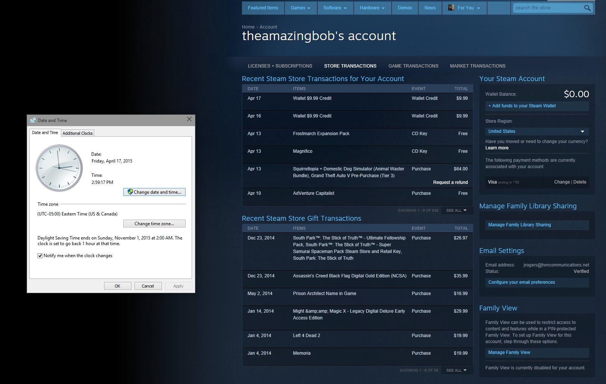
Task: Click the Home breadcrumb link
Action: 248,27
